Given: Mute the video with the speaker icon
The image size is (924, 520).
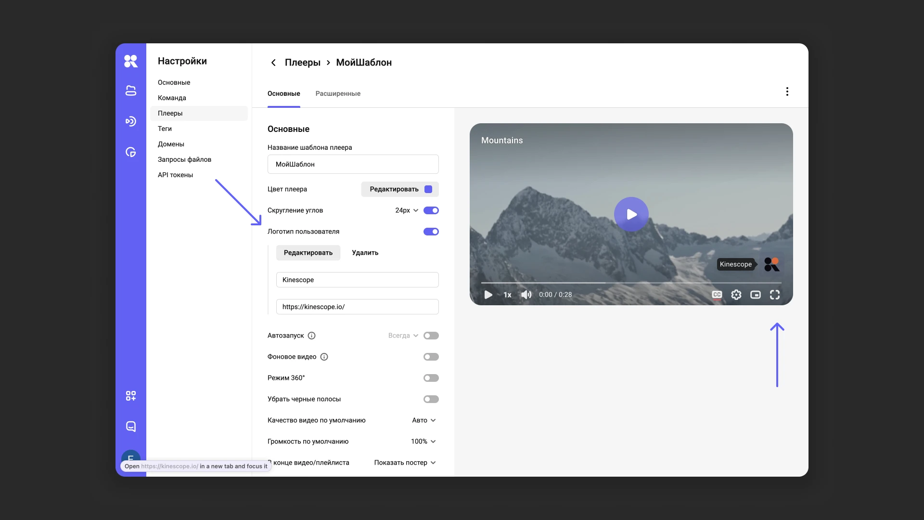Looking at the screenshot, I should 526,295.
